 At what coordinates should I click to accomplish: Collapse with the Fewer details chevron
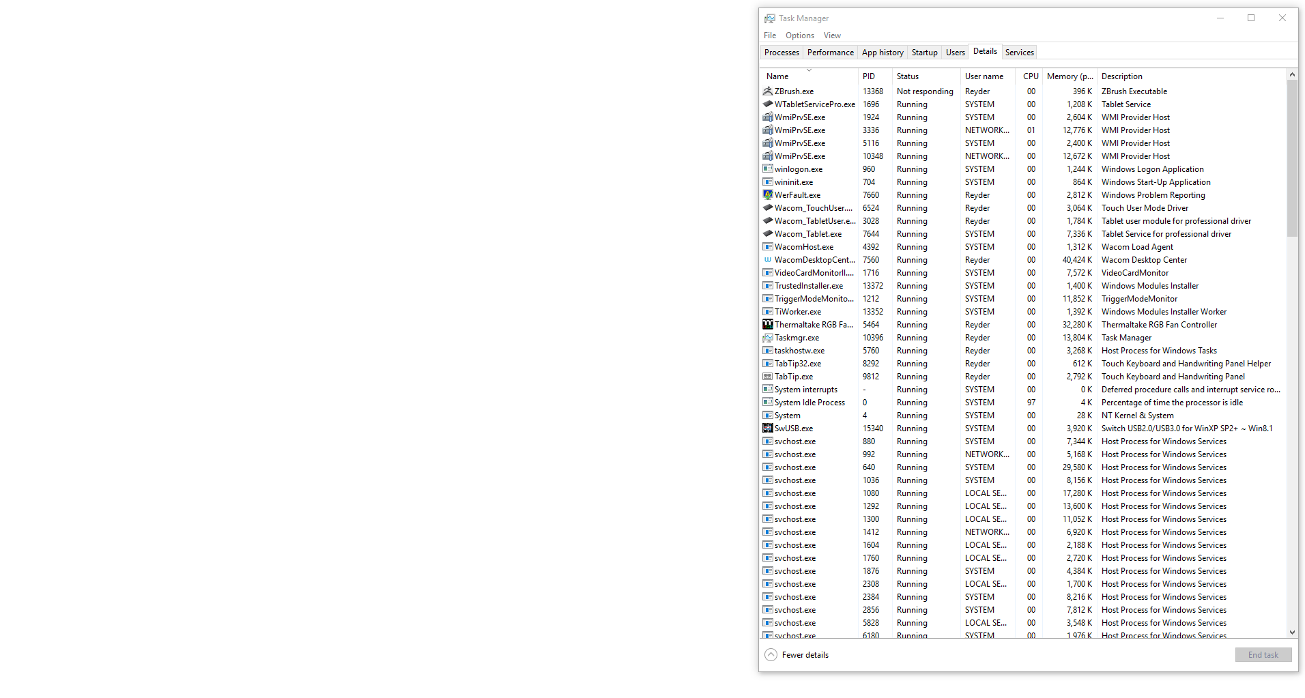click(x=771, y=655)
